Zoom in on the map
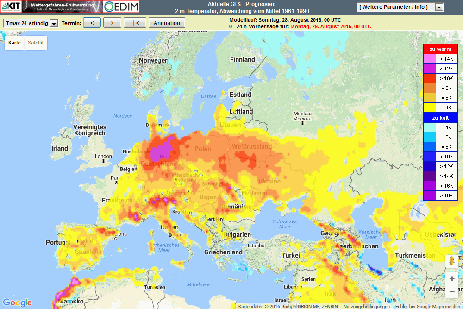 pyautogui.click(x=452, y=278)
